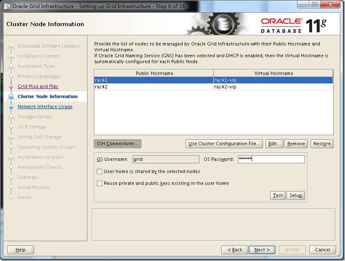Click Product Languages step label

click(39, 76)
